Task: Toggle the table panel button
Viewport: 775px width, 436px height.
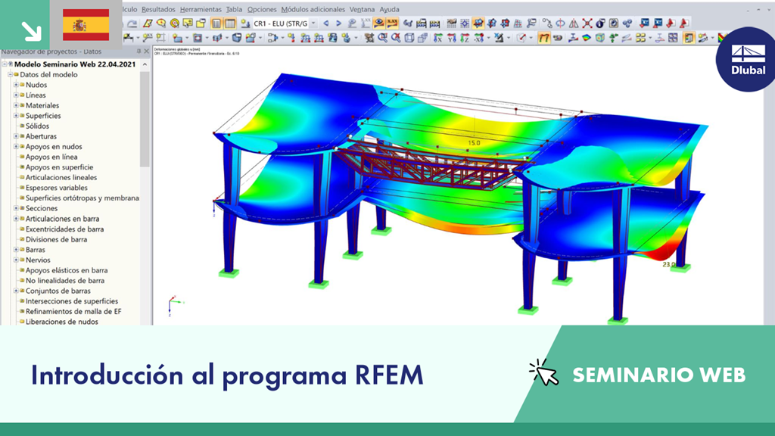Action: point(230,23)
